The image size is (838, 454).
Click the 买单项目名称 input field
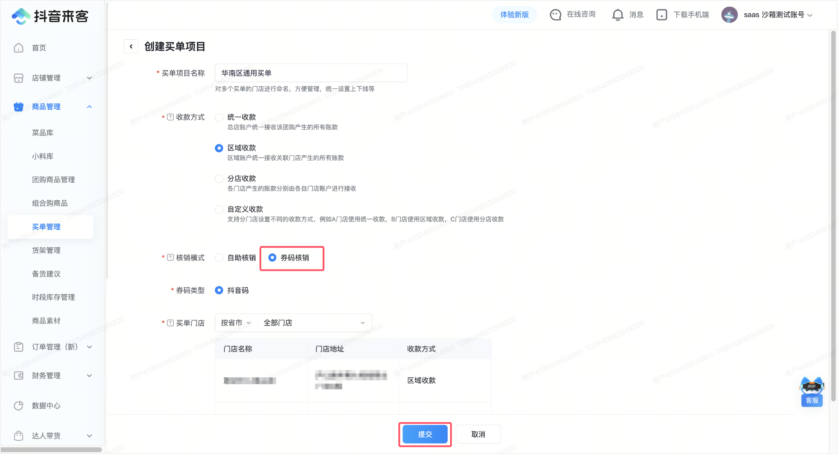click(x=311, y=73)
